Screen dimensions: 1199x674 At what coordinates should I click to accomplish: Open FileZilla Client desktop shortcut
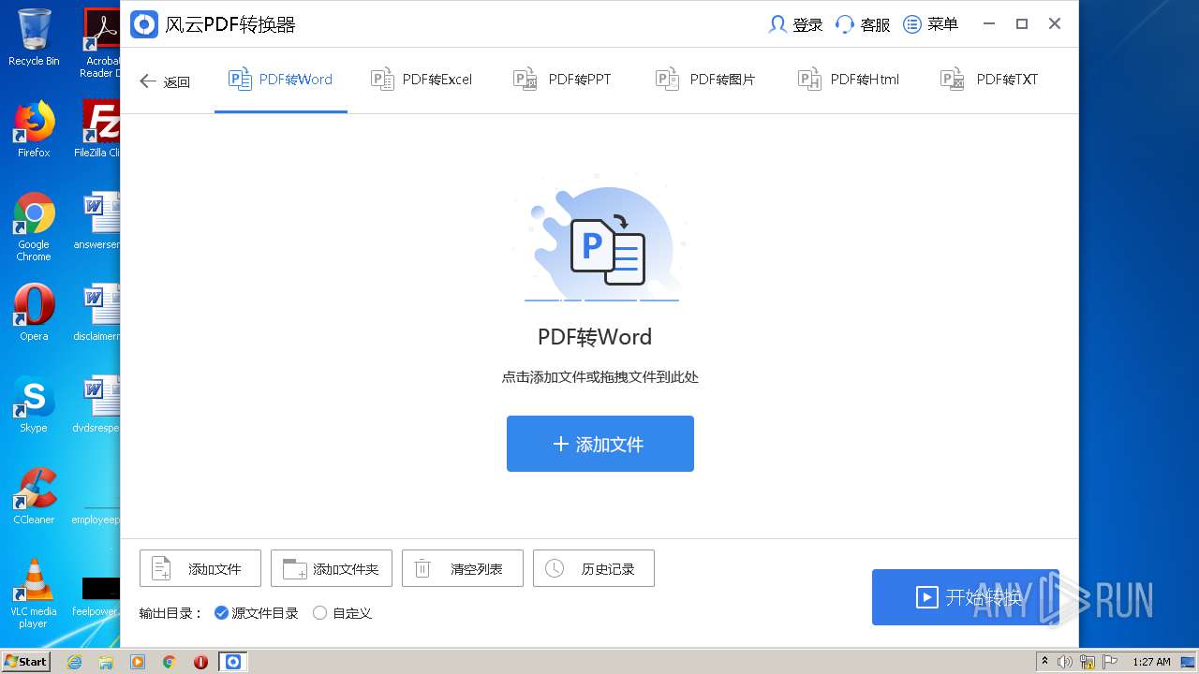click(99, 129)
